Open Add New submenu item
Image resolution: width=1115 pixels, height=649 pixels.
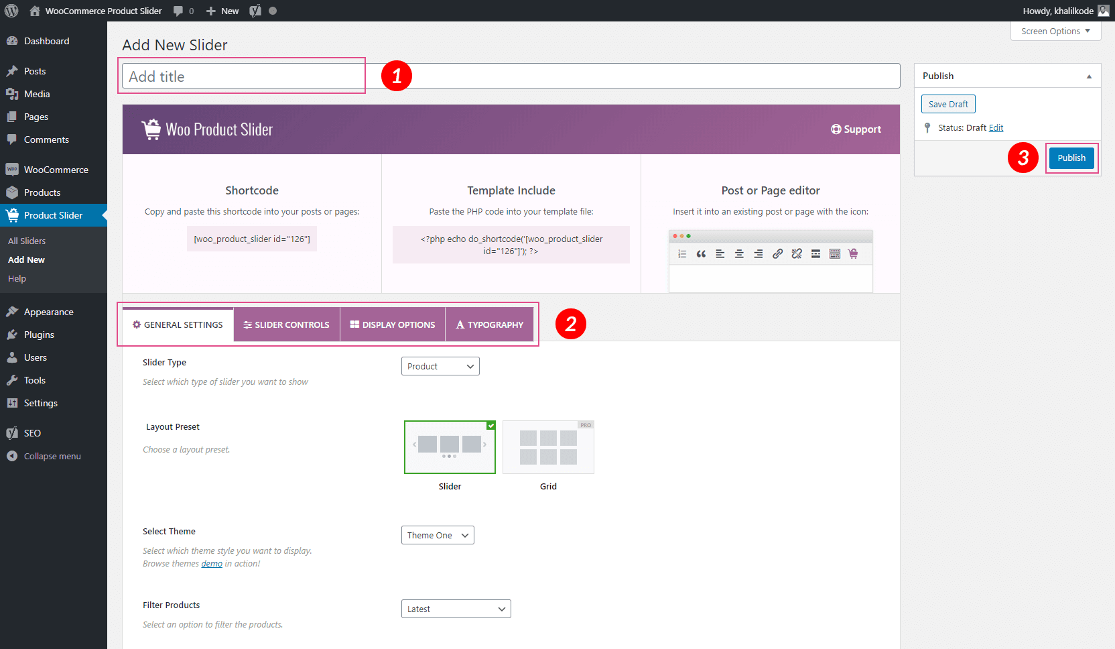26,259
